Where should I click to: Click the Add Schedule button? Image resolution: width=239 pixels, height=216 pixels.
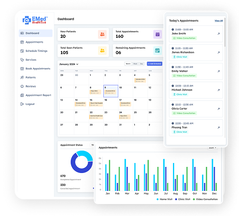pos(154,64)
